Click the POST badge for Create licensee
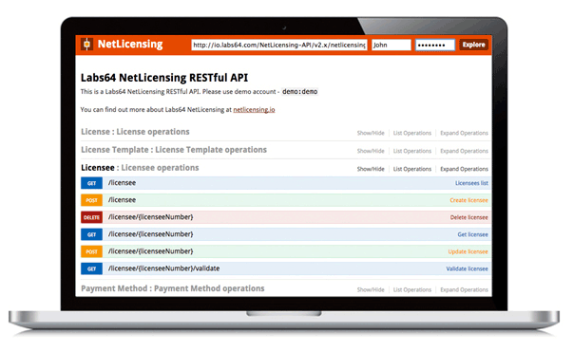 [92, 200]
